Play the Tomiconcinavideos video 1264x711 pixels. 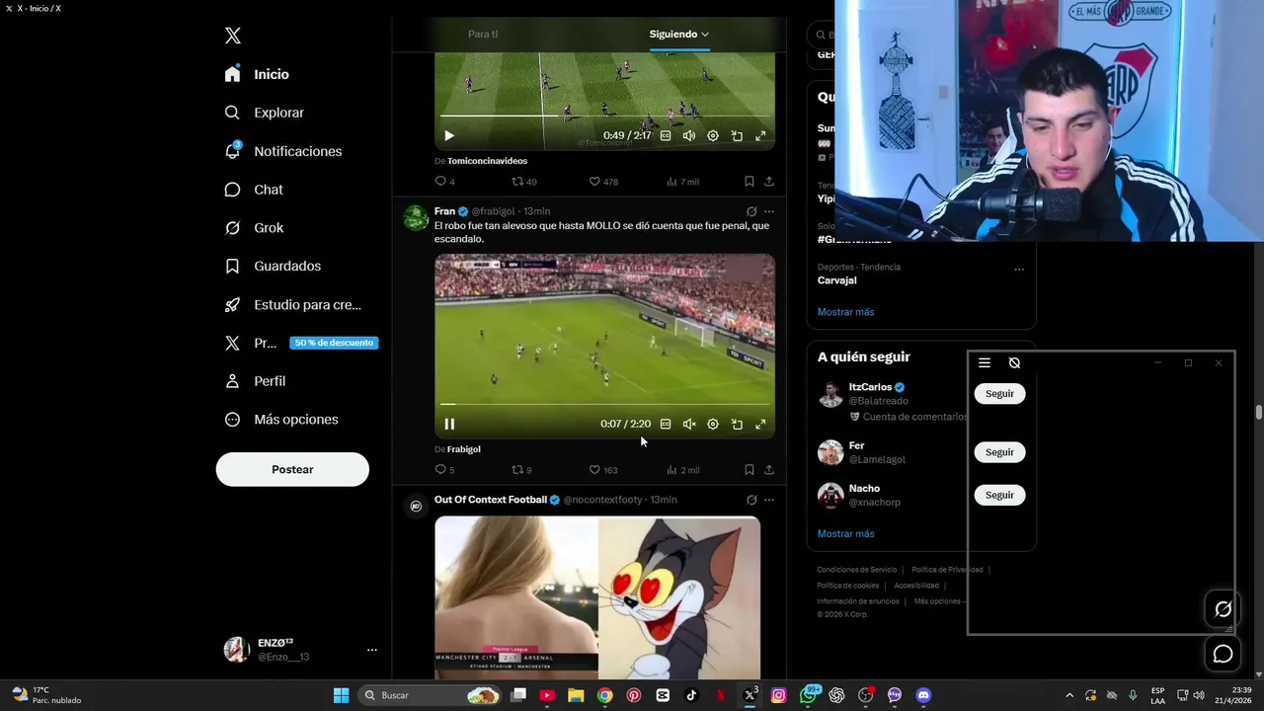point(448,135)
